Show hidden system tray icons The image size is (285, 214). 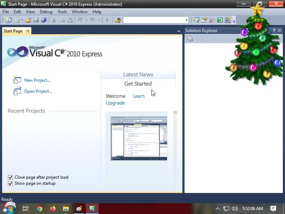(x=218, y=209)
